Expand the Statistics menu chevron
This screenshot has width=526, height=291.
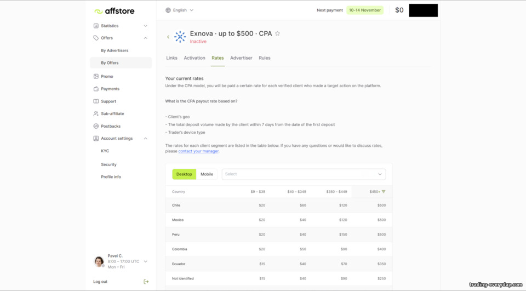tap(146, 26)
